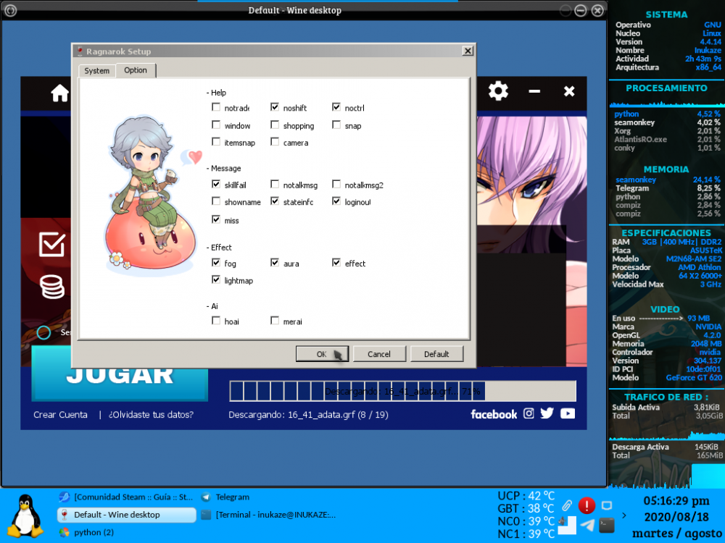Screen dimensions: 725x543
Task: Uncheck the skillfail message option
Action: click(x=216, y=185)
